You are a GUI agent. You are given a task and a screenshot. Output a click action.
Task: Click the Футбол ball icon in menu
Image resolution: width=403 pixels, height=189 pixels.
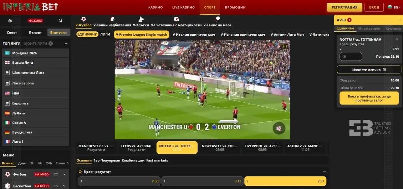(x=8, y=174)
